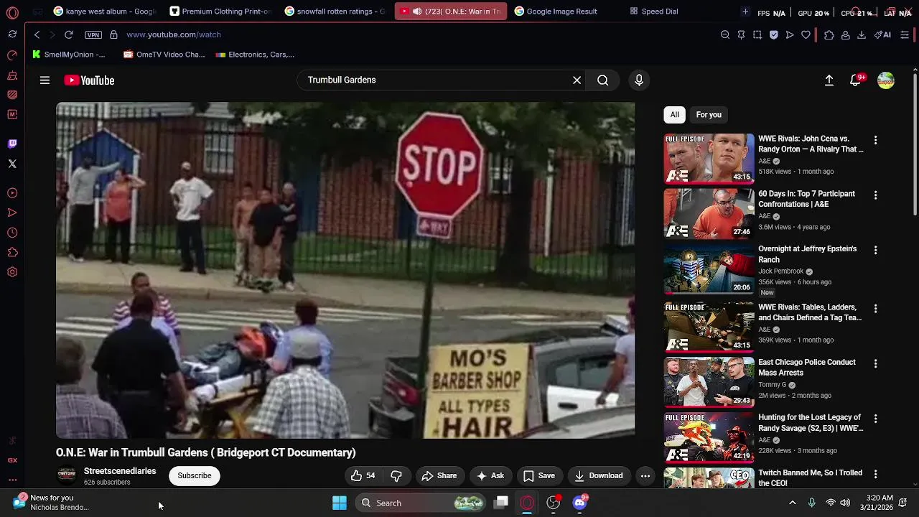919x517 pixels.
Task: Share the video
Action: point(439,476)
